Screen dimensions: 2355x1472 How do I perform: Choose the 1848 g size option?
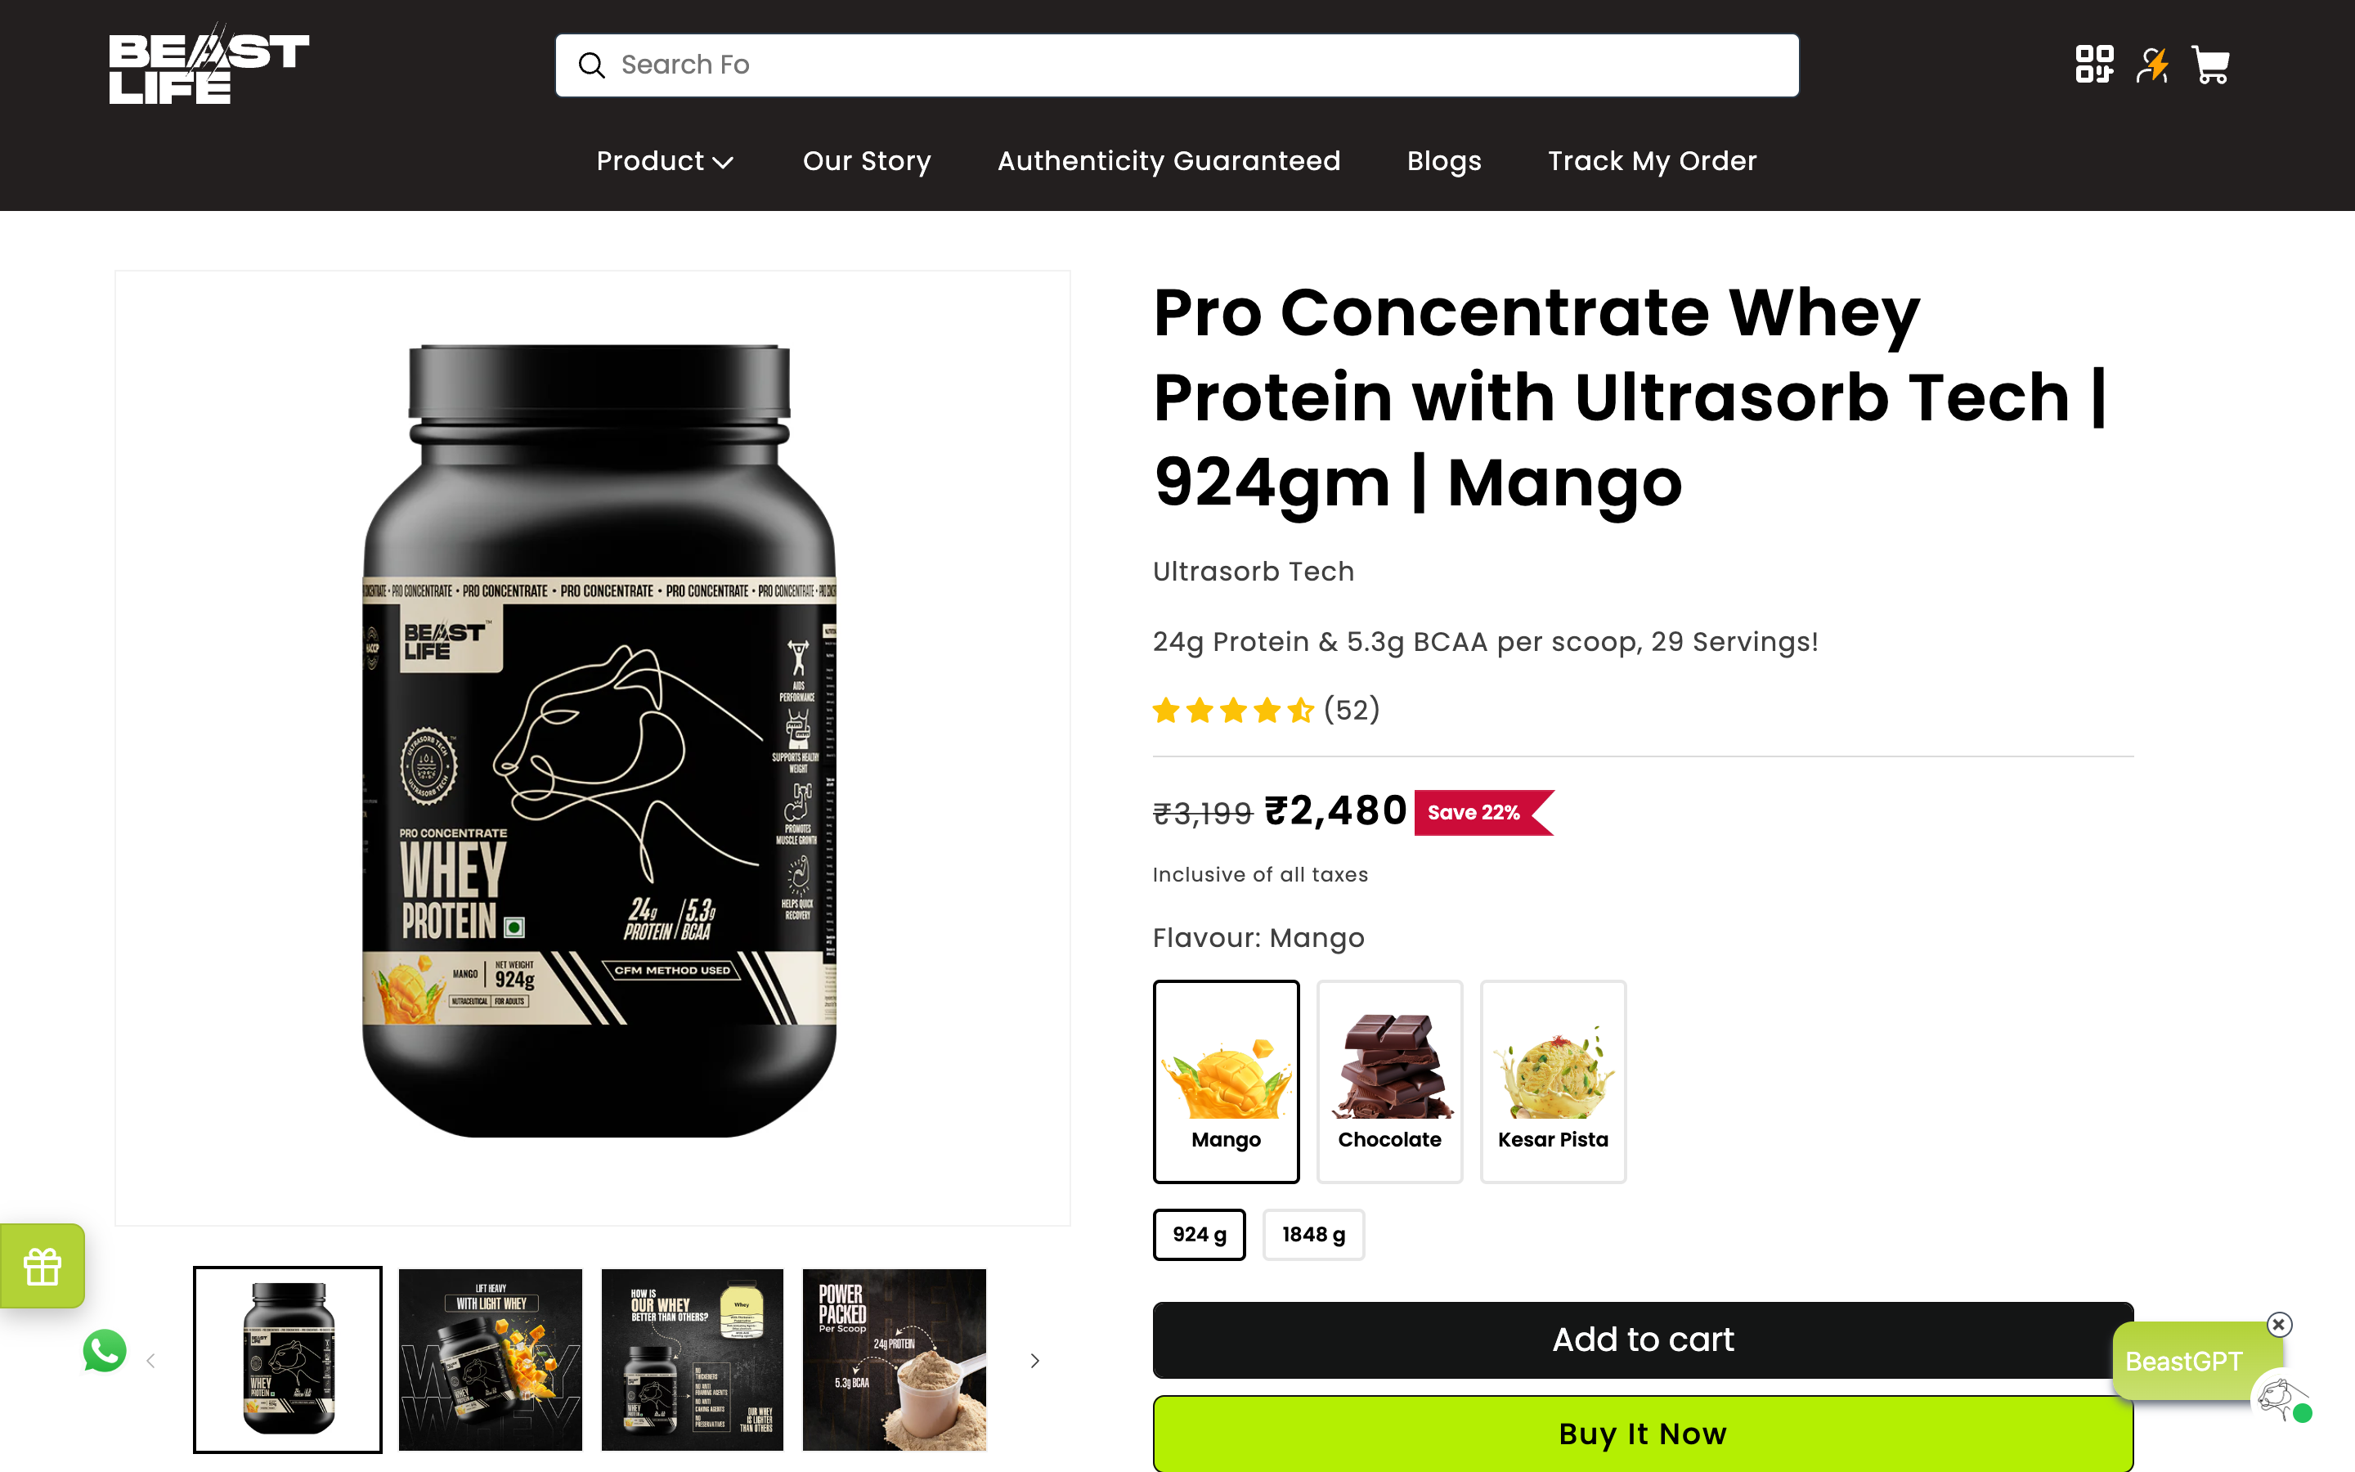1314,1235
